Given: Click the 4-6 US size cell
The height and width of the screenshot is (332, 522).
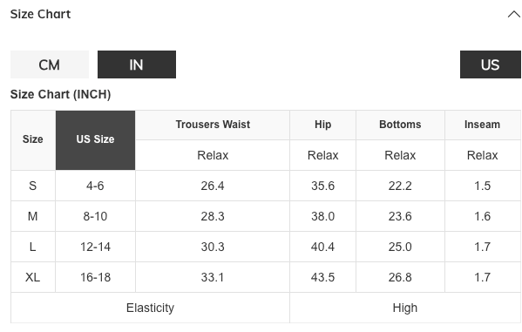Looking at the screenshot, I should (95, 186).
